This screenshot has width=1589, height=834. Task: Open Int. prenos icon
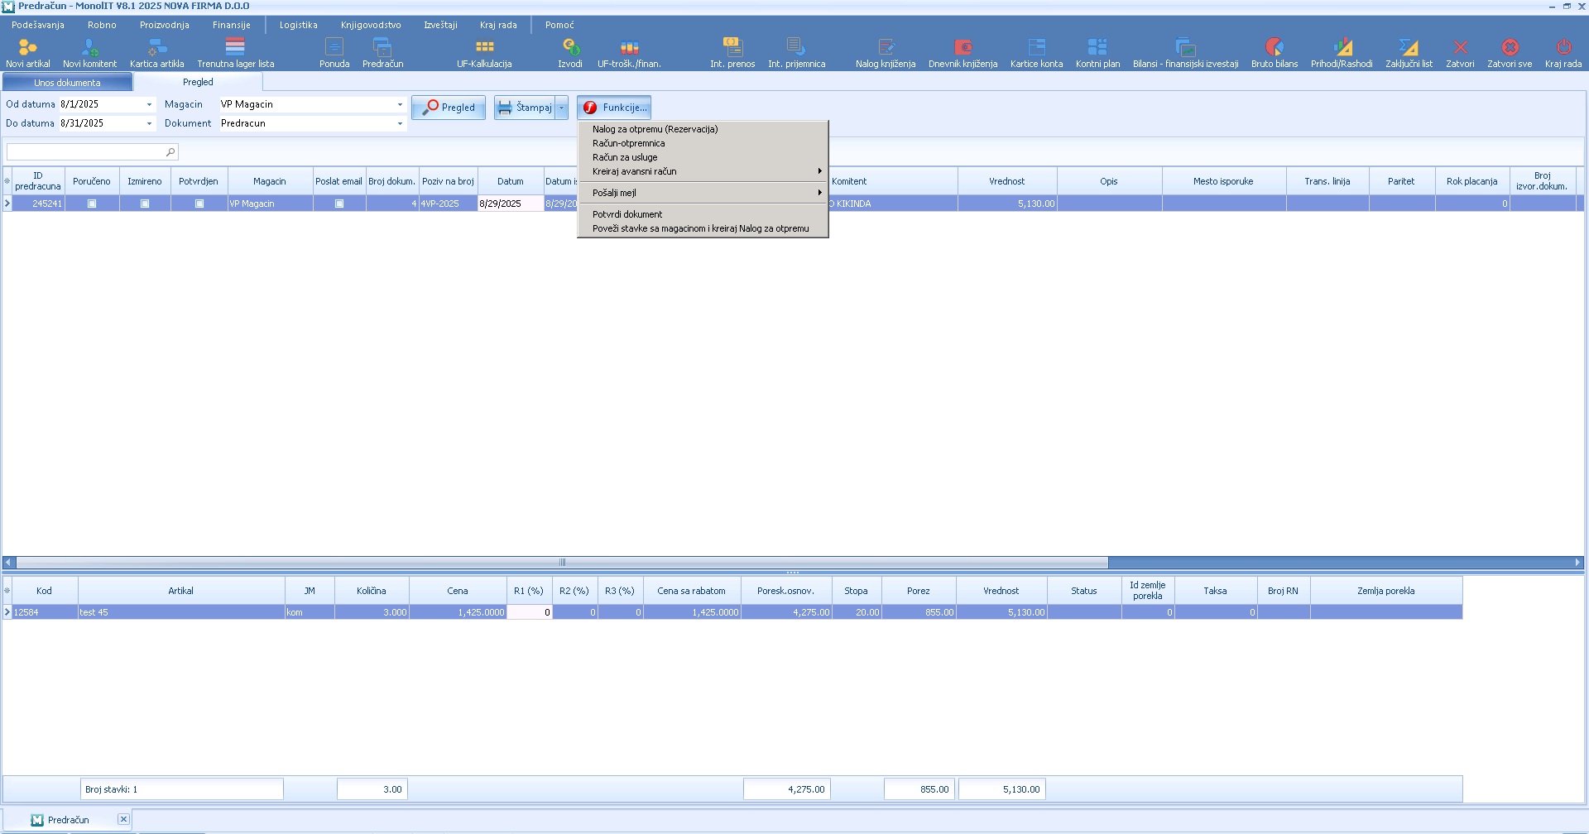tap(732, 47)
